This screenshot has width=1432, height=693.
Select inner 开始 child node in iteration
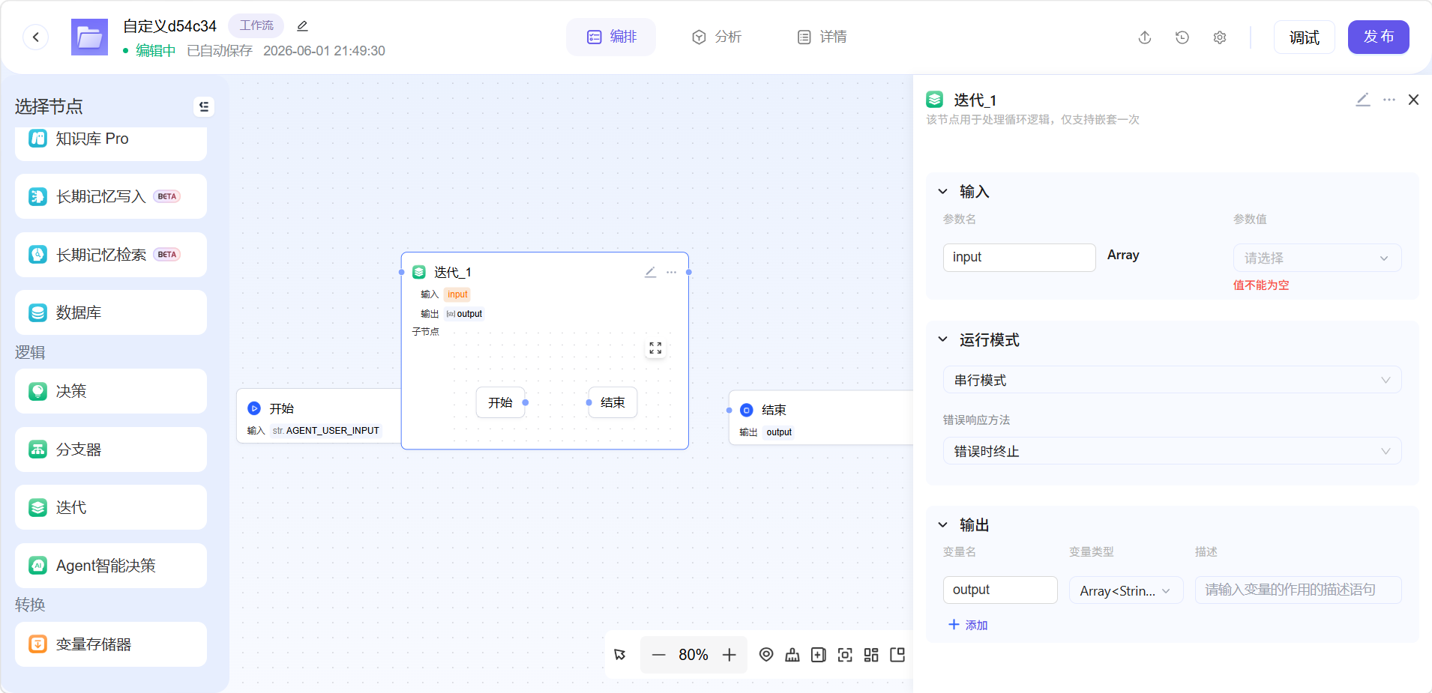coord(500,402)
